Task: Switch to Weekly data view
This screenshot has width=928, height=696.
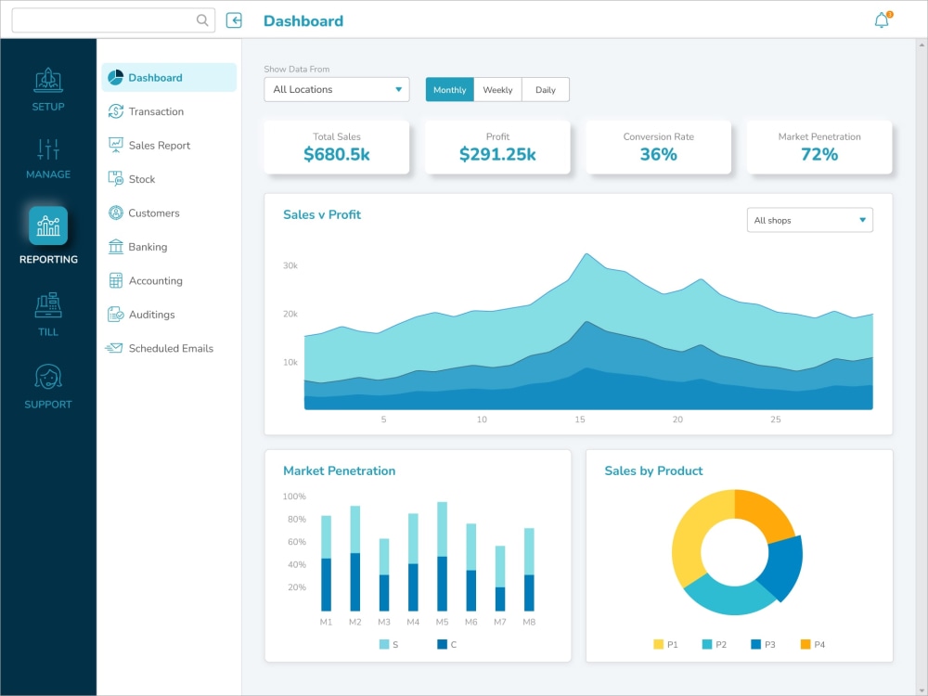Action: pos(497,89)
